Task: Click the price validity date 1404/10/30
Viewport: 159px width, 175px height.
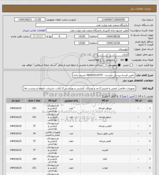Action: coord(113,43)
